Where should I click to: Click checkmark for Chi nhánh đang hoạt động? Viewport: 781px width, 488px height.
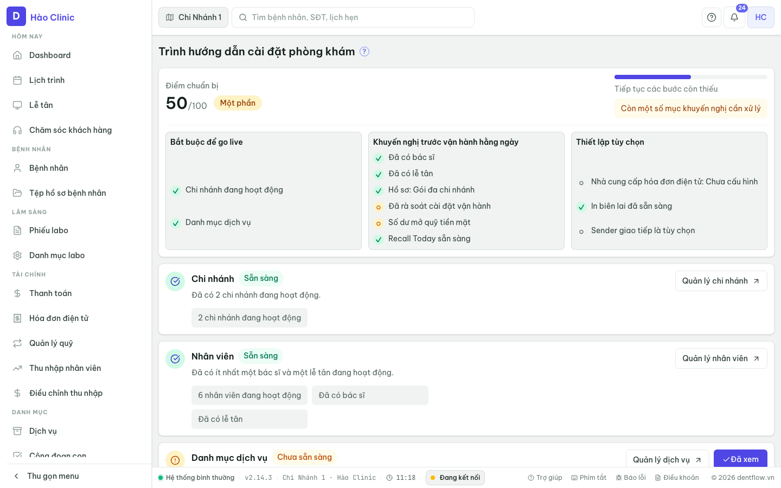tap(176, 191)
